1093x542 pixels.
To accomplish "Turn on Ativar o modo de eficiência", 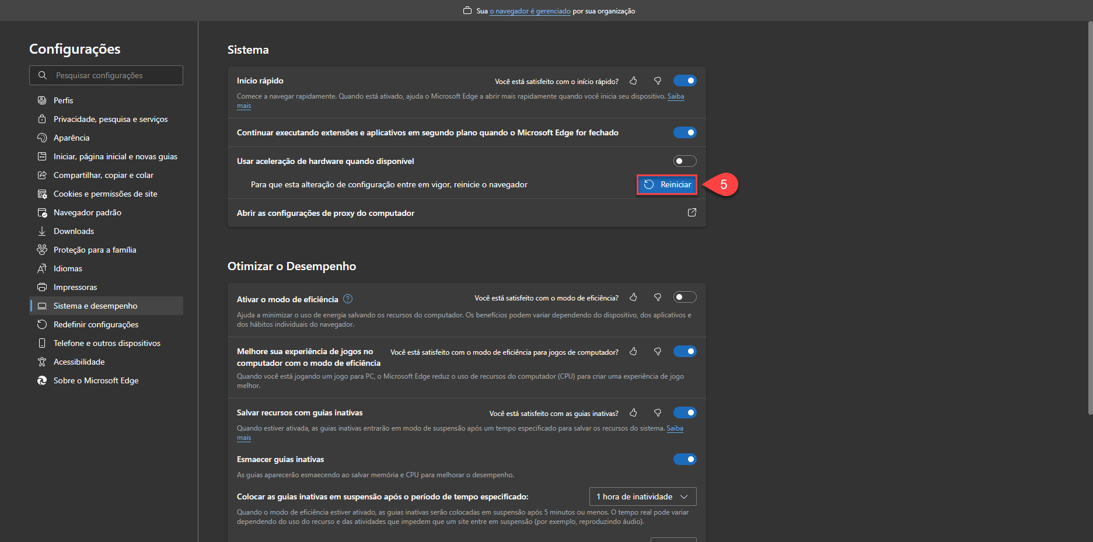I will click(685, 298).
